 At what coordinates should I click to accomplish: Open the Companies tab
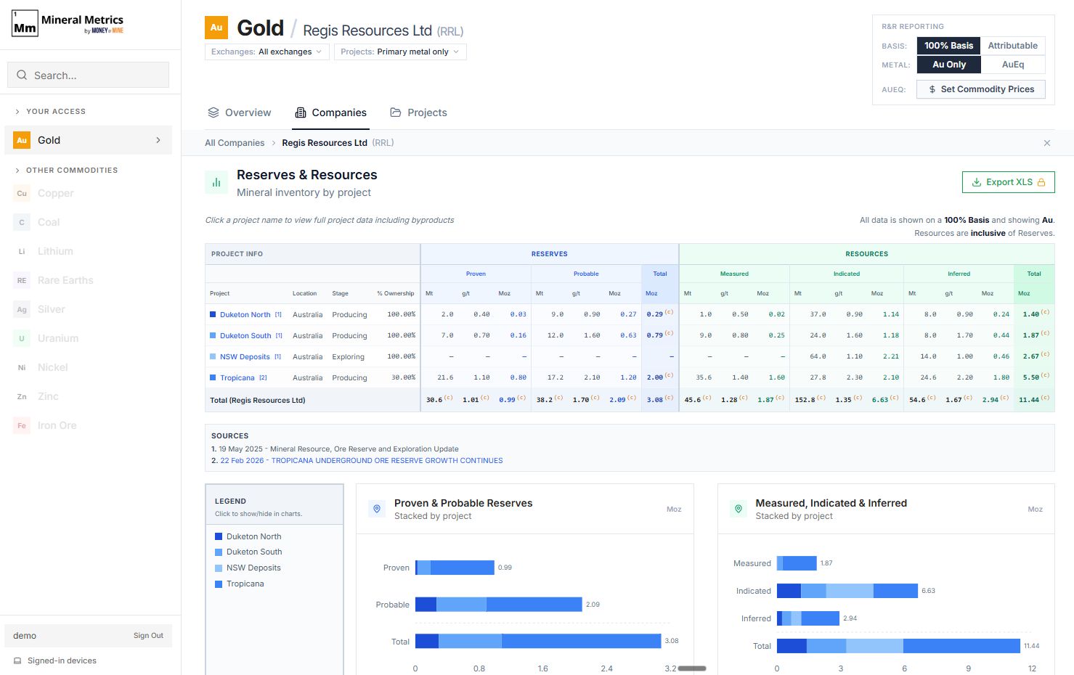[x=330, y=112]
